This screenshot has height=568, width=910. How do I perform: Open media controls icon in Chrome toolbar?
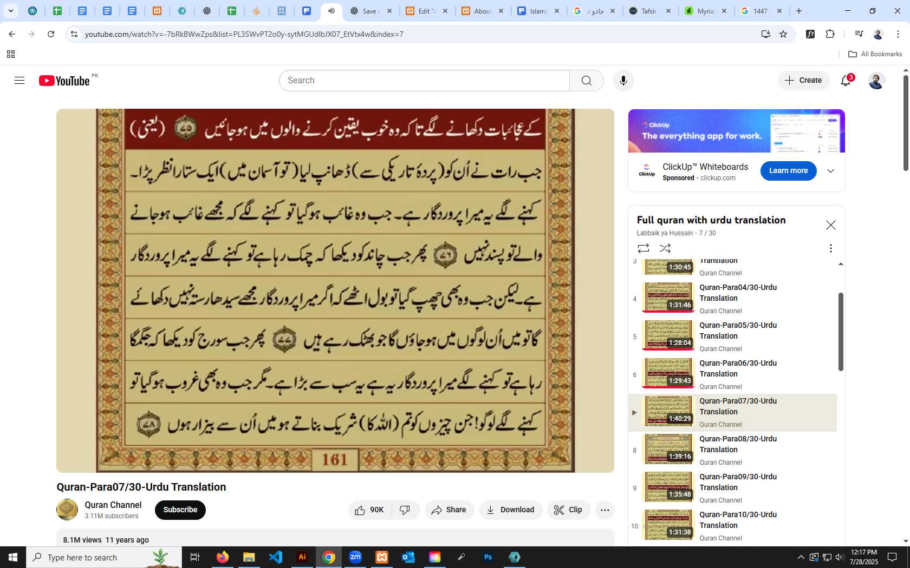[x=859, y=34]
